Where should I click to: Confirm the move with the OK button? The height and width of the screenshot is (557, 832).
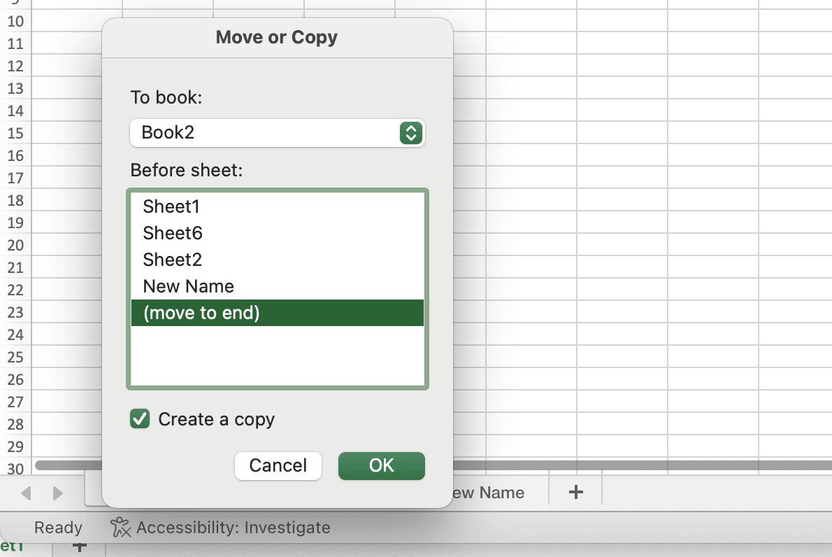pyautogui.click(x=381, y=465)
